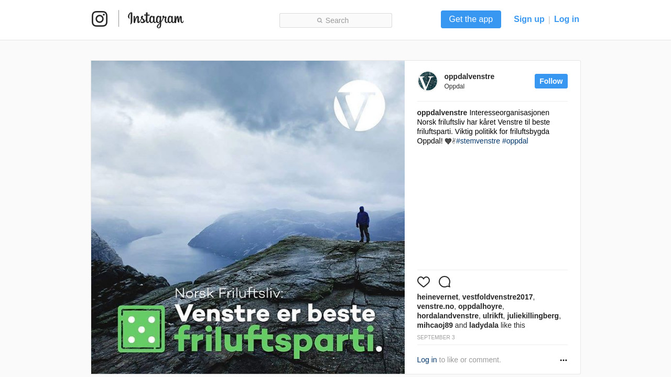Viewport: 671px width, 377px height.
Task: Click the search magnifier icon
Action: point(320,20)
